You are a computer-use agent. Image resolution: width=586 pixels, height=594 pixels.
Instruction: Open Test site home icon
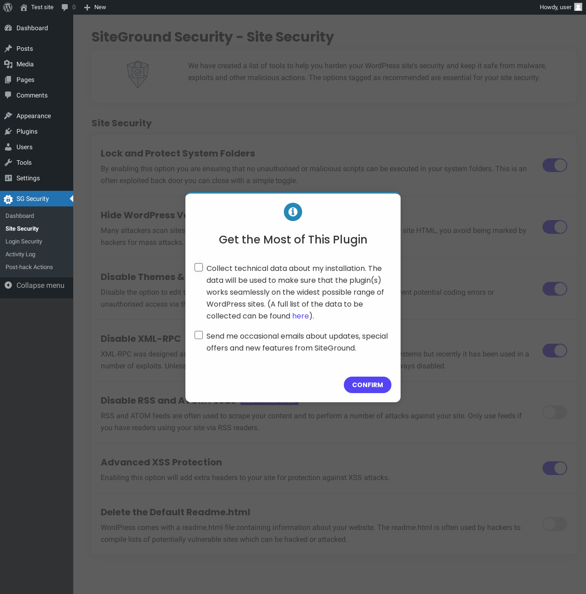tap(24, 7)
